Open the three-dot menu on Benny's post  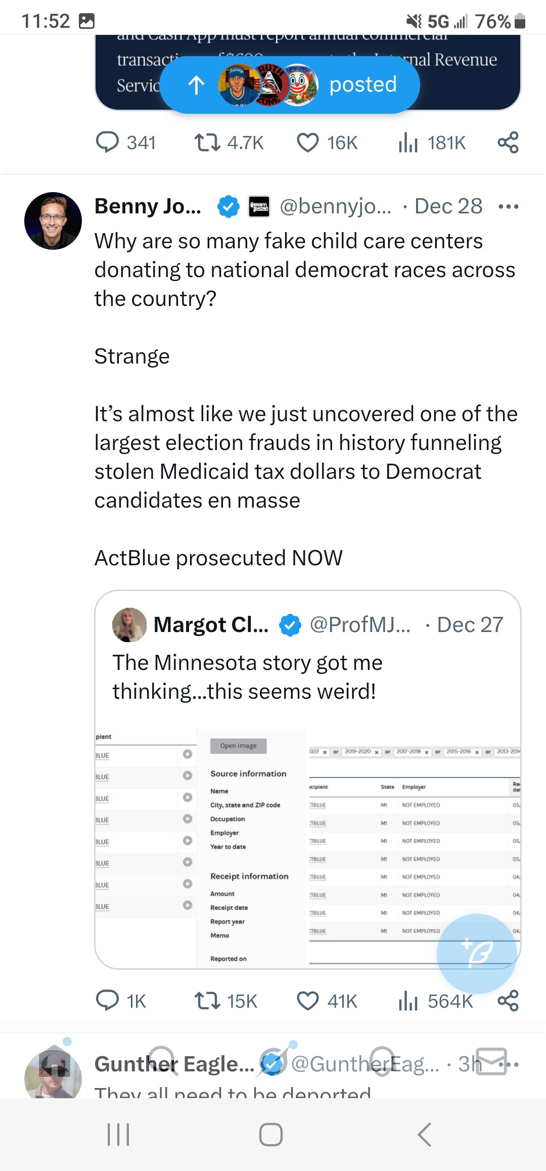click(x=508, y=206)
